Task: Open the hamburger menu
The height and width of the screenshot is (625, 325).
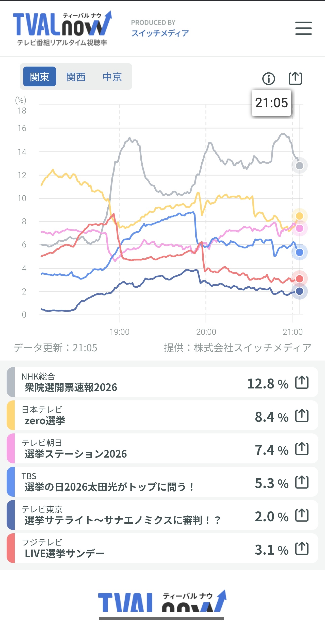Action: coord(303,28)
